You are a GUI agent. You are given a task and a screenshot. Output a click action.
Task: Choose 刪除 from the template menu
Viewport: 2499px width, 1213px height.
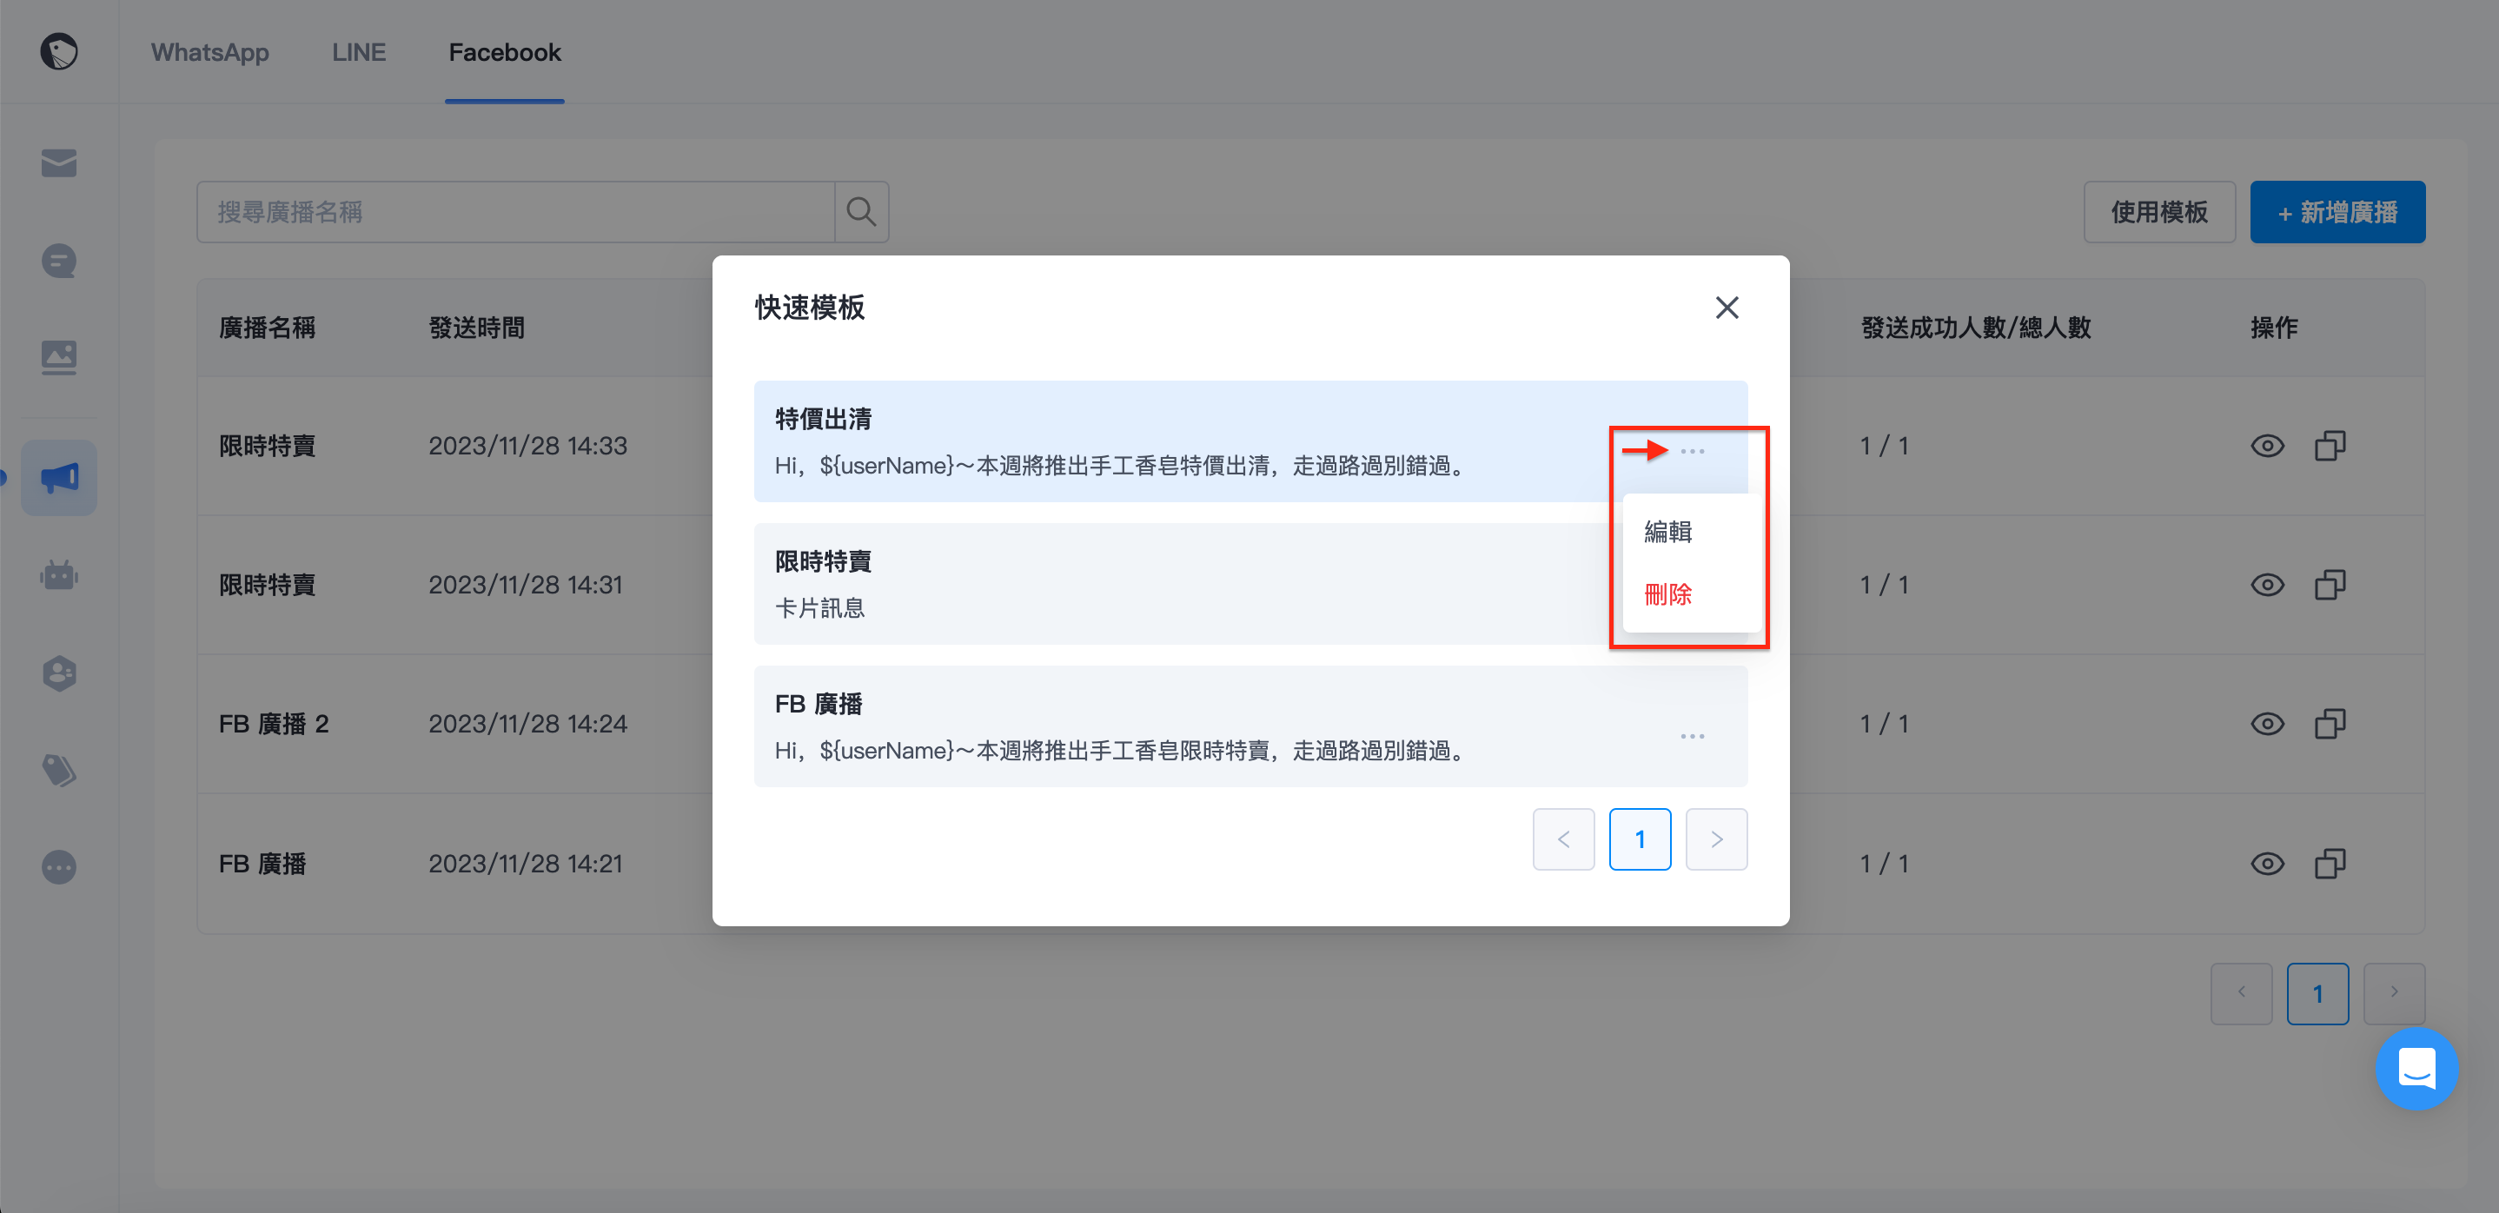pyautogui.click(x=1668, y=593)
